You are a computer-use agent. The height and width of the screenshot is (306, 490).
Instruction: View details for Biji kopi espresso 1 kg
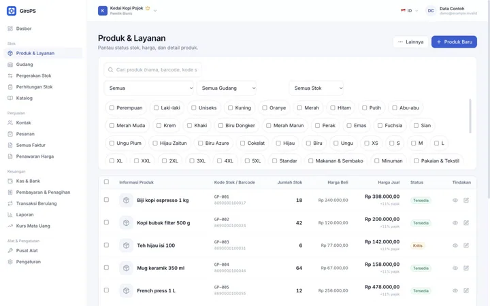tap(455, 201)
